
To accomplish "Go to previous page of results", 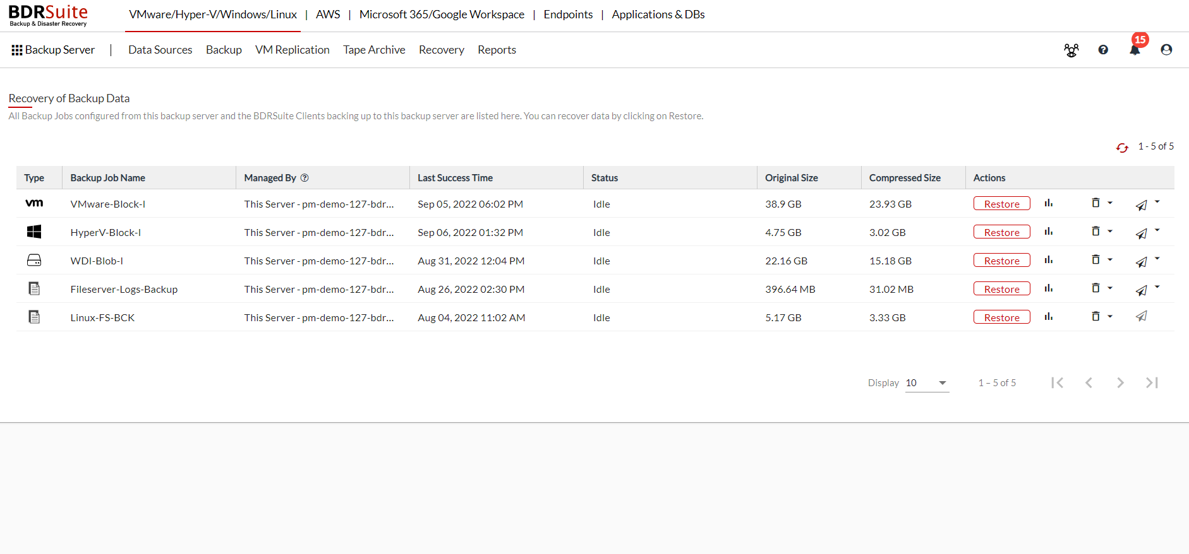I will point(1089,382).
